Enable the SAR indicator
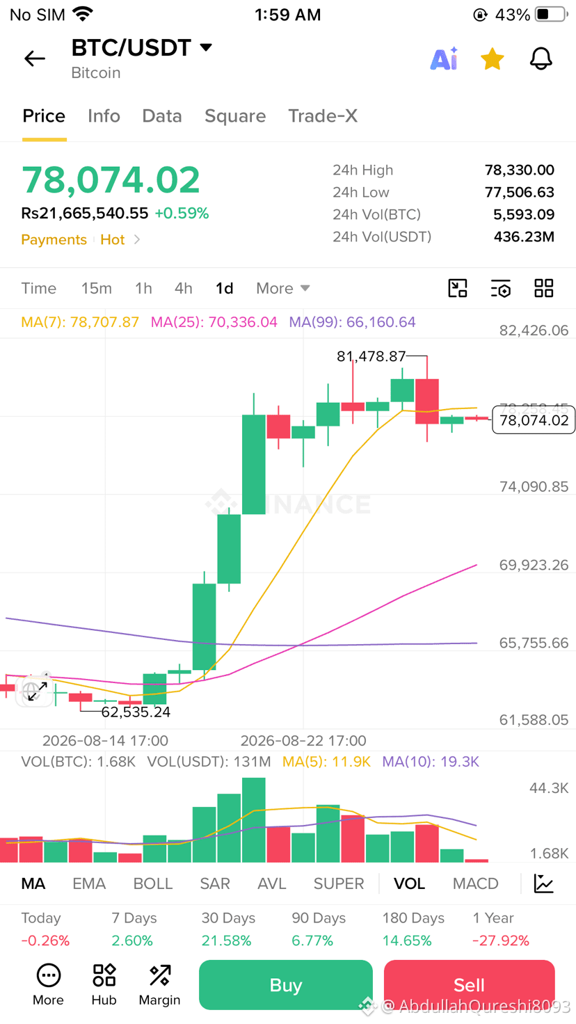 coord(215,883)
